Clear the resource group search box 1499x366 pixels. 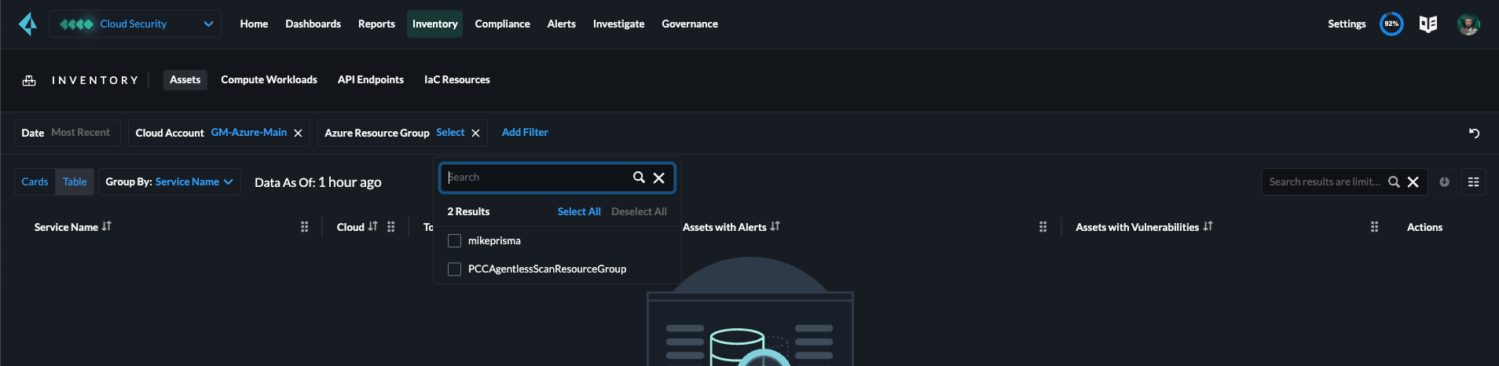658,178
